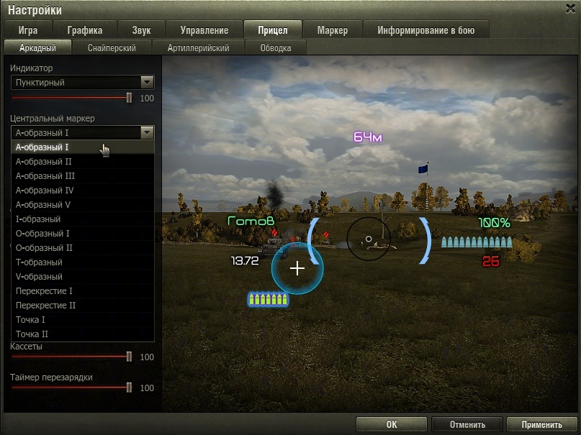Click the 64м distance readout
Screen dimensions: 581x435
(368, 137)
